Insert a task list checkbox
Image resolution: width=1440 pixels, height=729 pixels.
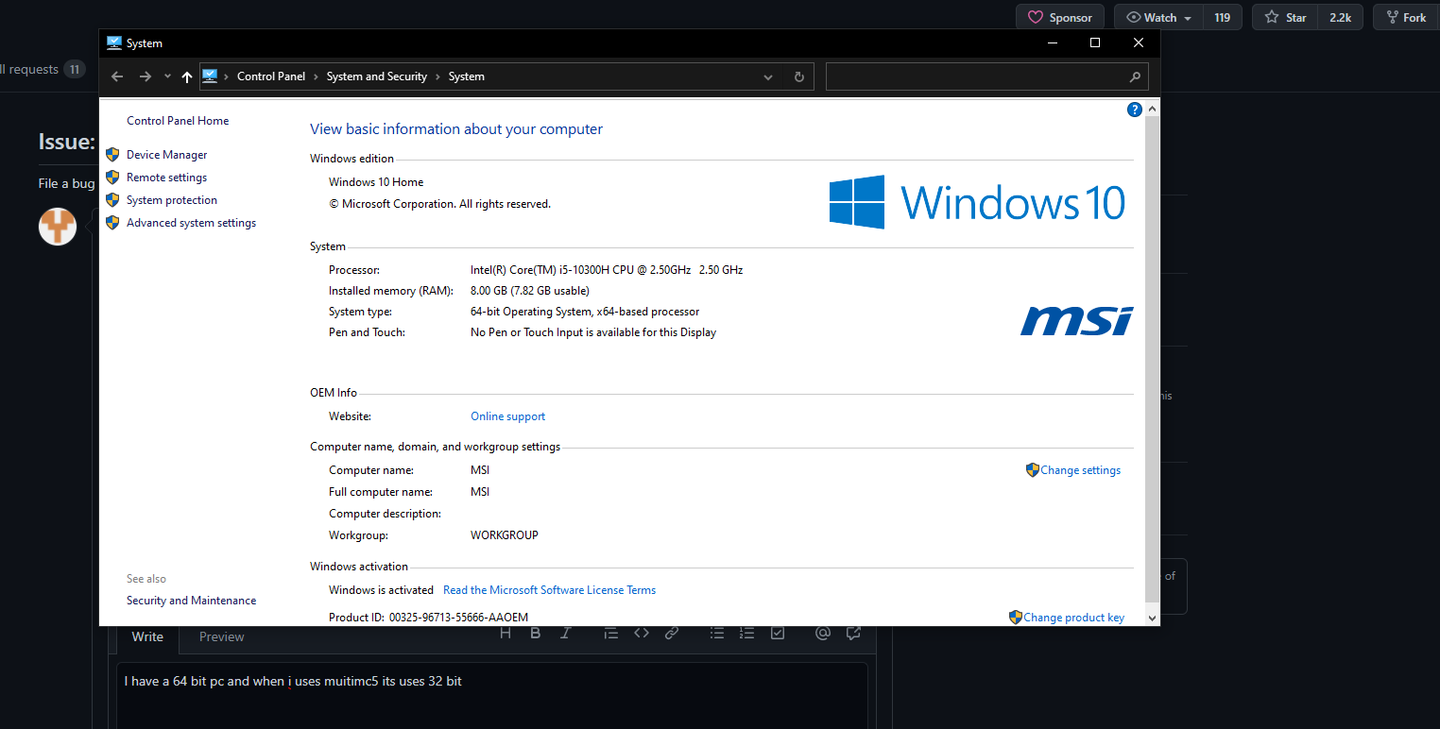pos(778,633)
